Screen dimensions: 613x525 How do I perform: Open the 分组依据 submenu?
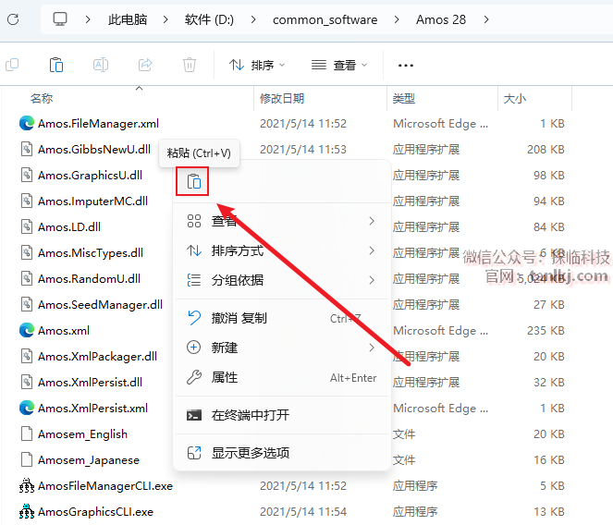coord(281,280)
